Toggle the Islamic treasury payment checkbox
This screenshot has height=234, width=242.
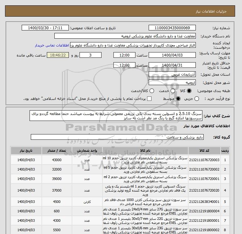(149, 99)
